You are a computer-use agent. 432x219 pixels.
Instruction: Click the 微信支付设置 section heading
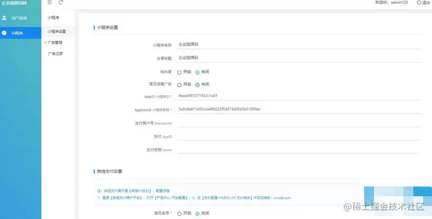109,171
